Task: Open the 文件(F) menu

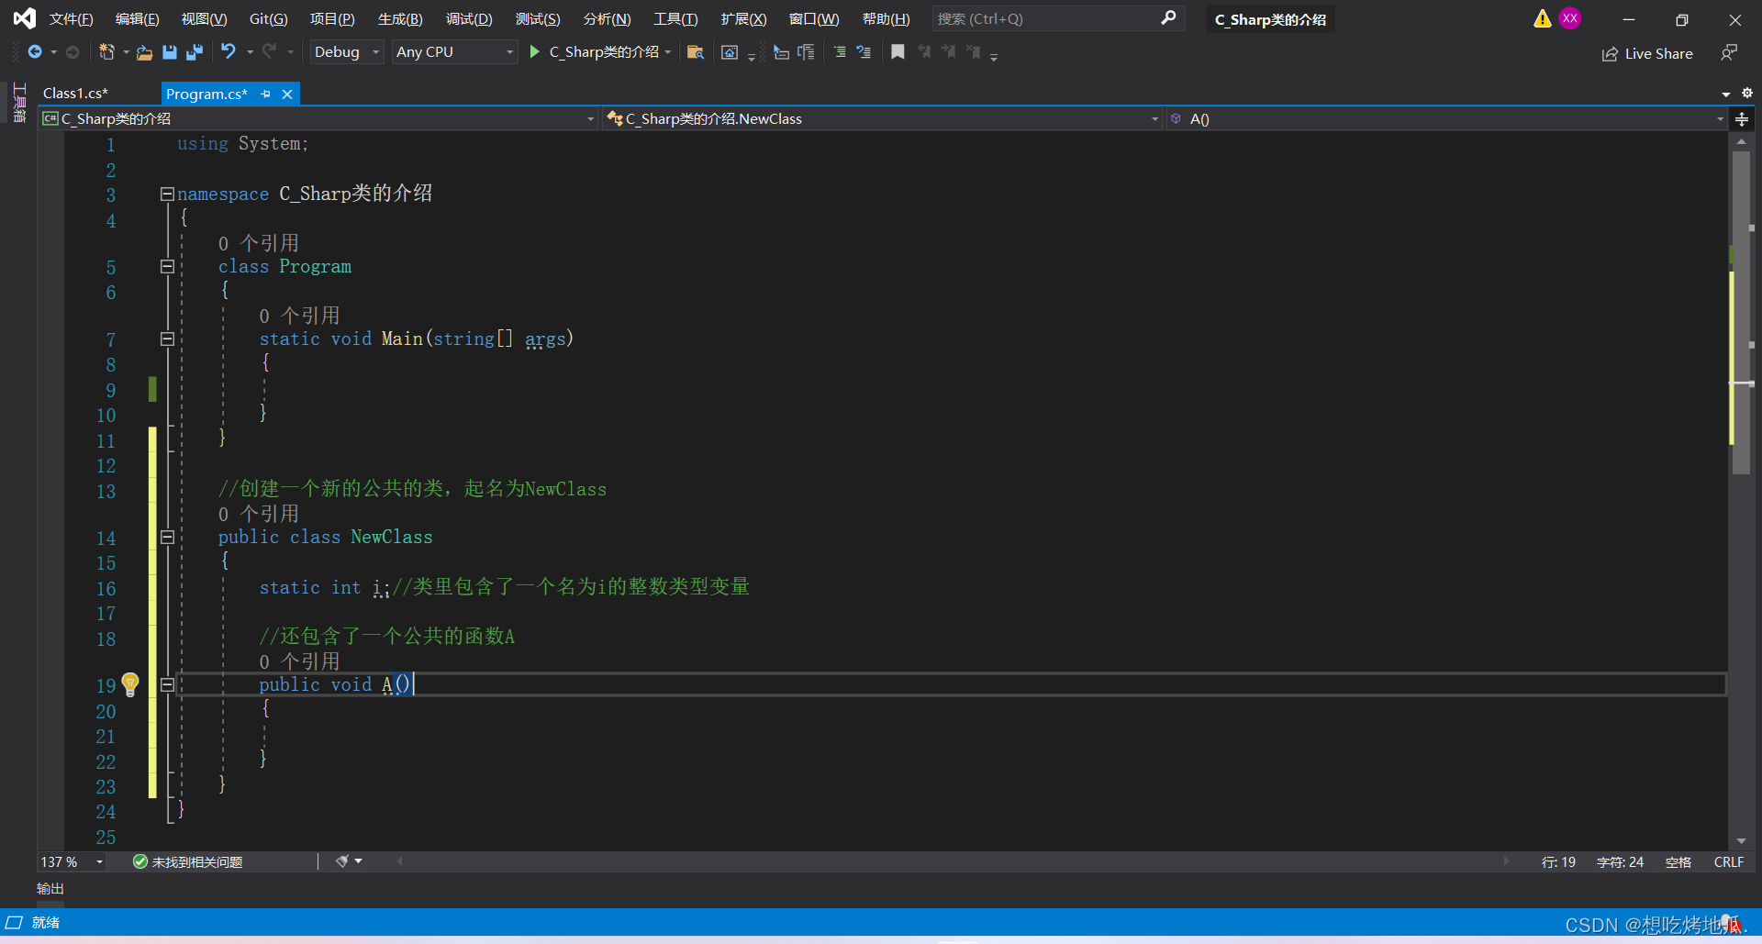Action: (x=72, y=19)
